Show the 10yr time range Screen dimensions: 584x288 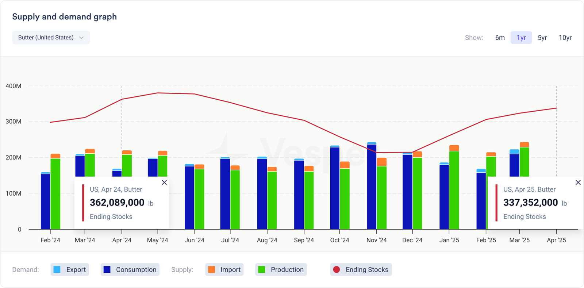[565, 38]
